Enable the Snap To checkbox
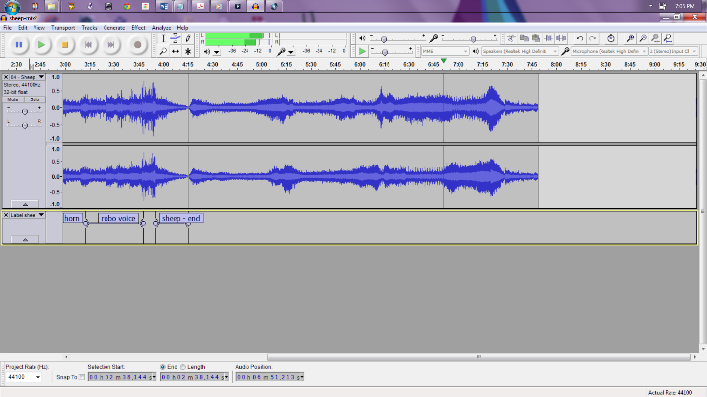This screenshot has height=397, width=707. (81, 377)
